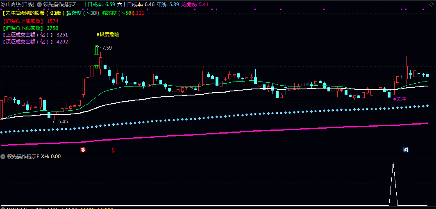Open the dropdown arrow beside 冰山冷热(日线)

click(39, 5)
